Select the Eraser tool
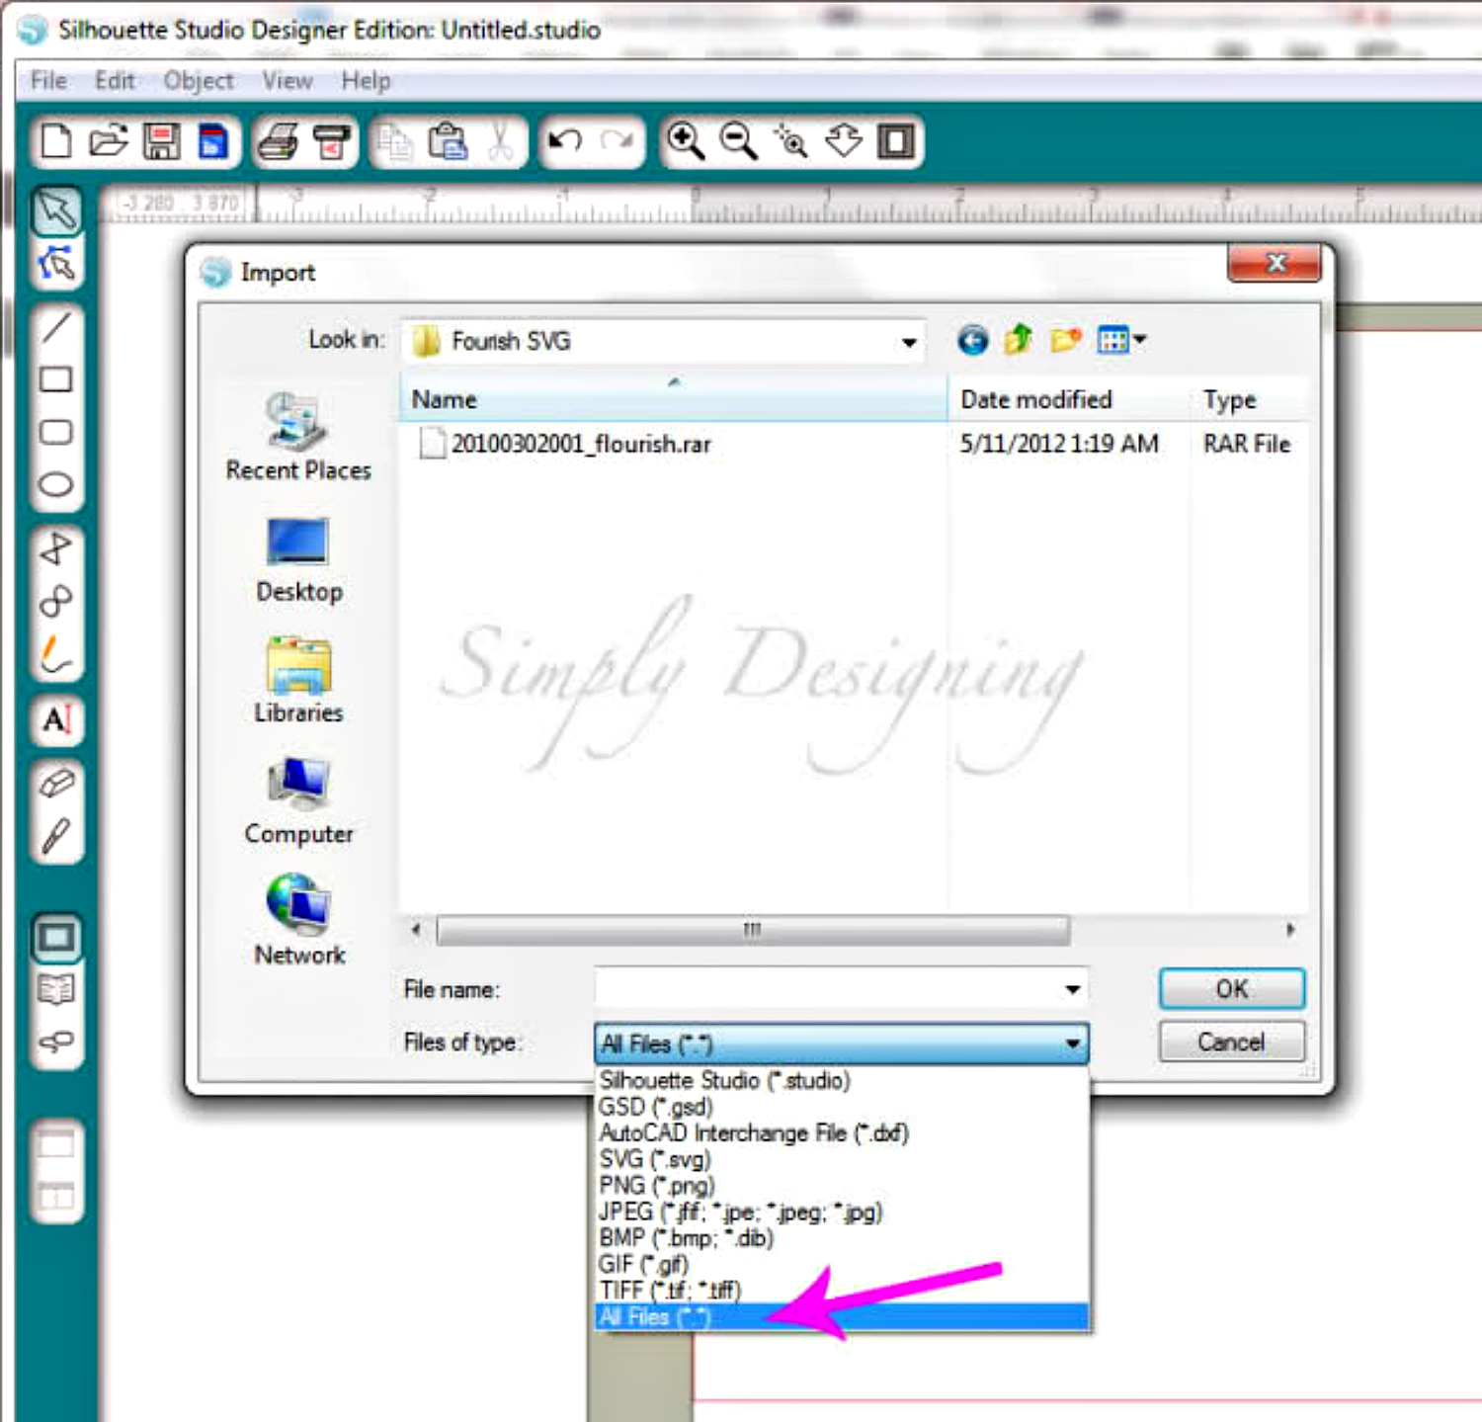 tap(56, 784)
